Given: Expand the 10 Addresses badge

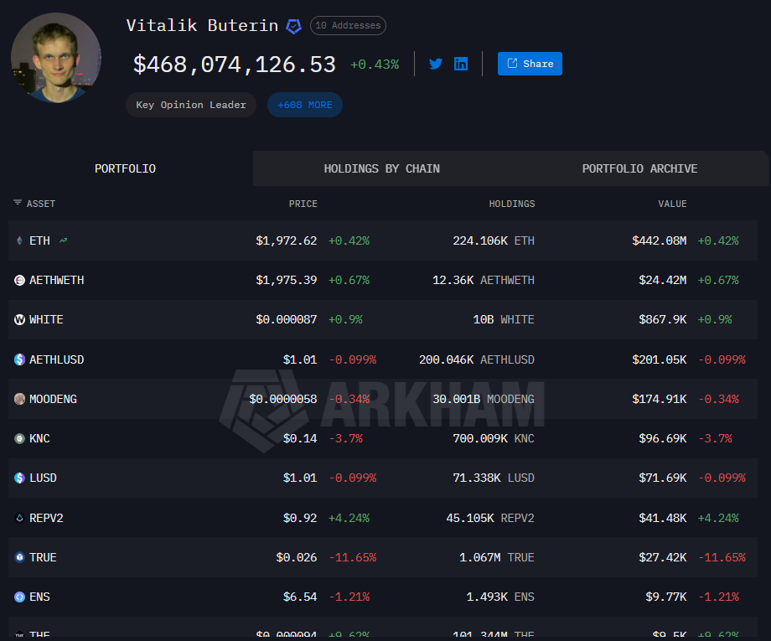Looking at the screenshot, I should [x=348, y=26].
